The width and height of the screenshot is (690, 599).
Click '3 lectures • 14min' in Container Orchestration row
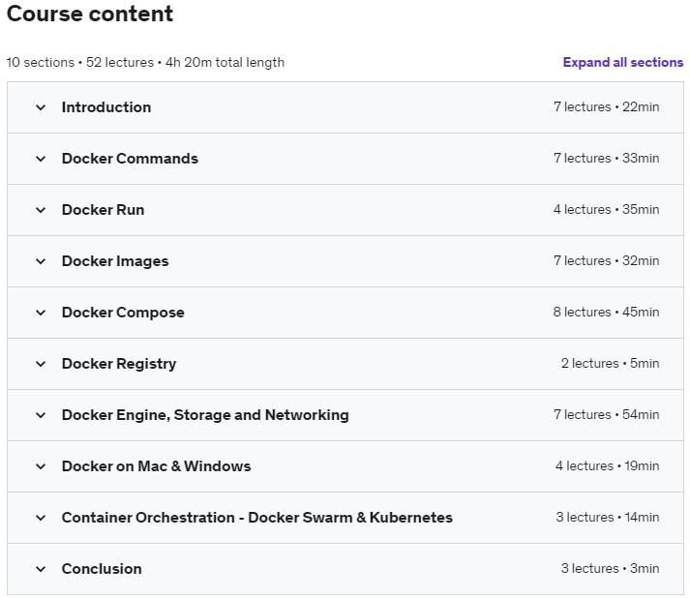tap(608, 517)
